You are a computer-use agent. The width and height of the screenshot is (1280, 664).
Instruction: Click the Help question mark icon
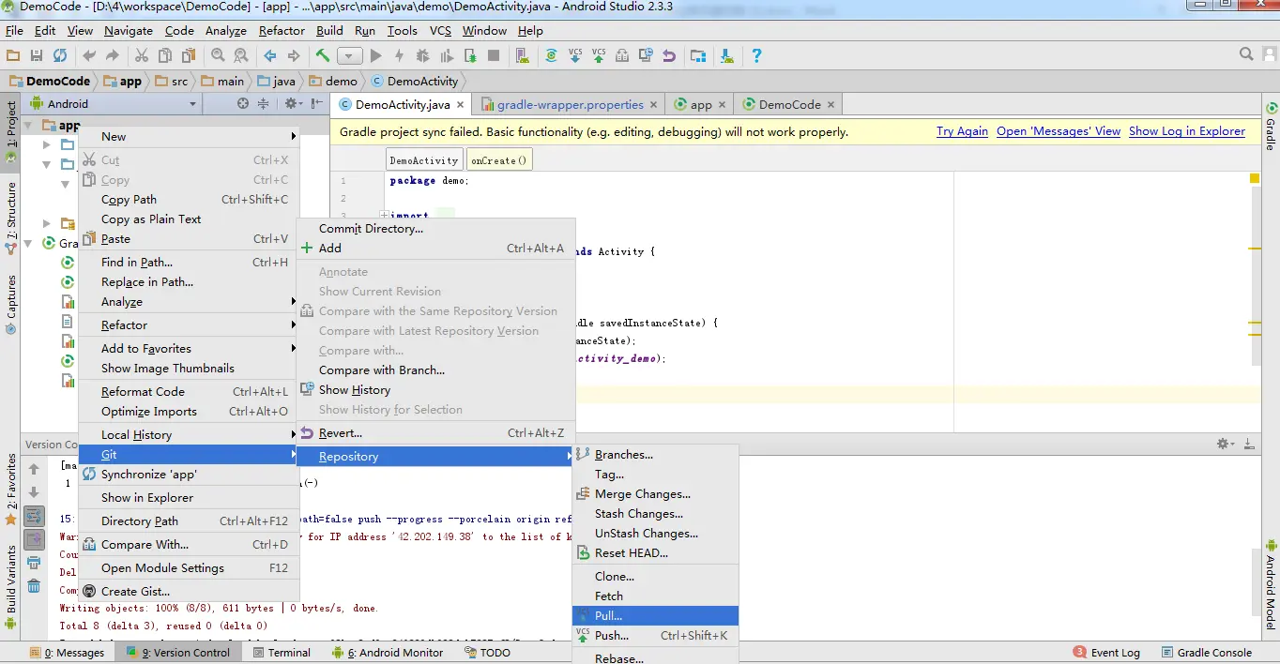(x=756, y=56)
